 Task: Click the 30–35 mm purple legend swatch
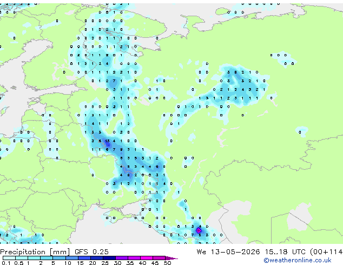(x=122, y=258)
